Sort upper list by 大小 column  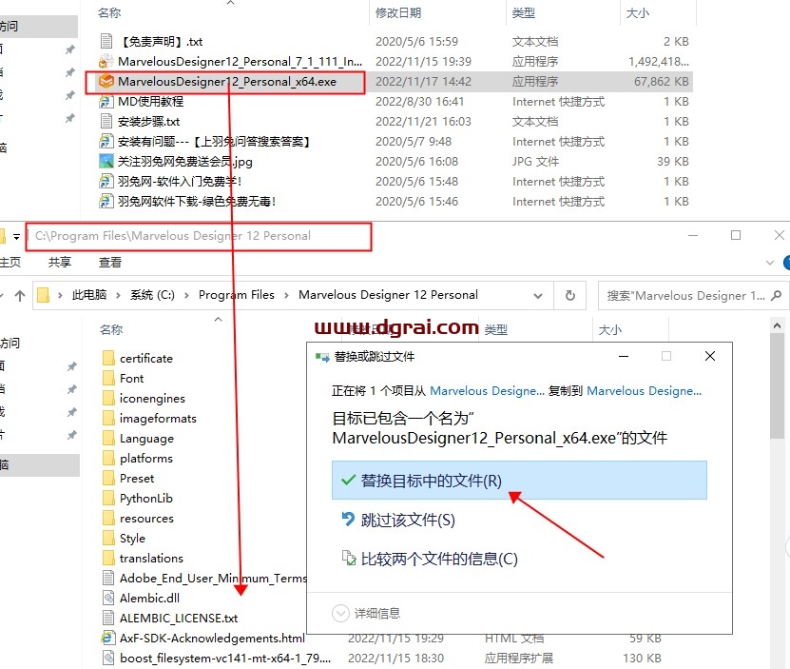pyautogui.click(x=637, y=13)
